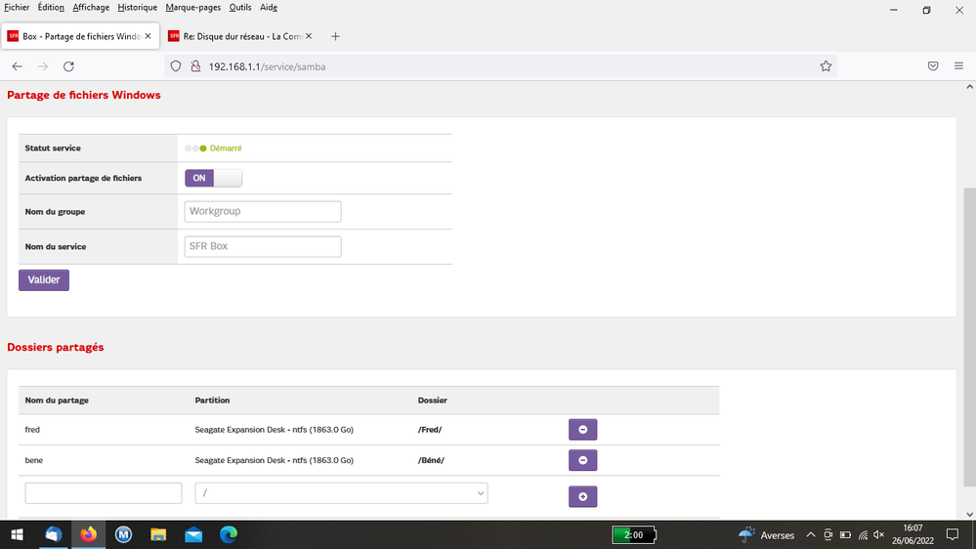
Task: Reload the current page
Action: click(68, 66)
